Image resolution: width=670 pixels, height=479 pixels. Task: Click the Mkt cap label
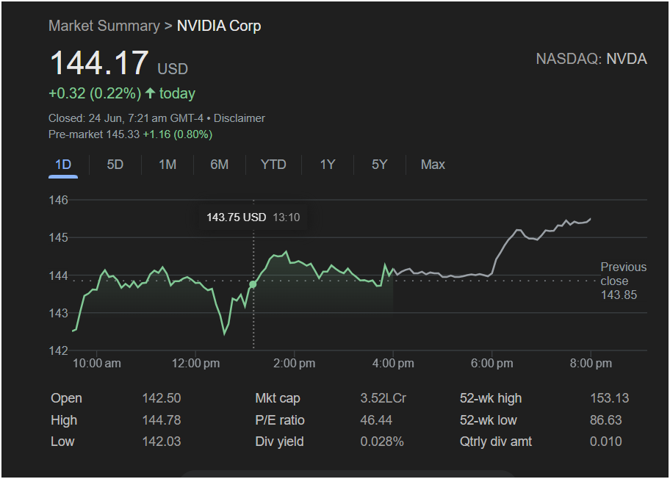tap(278, 398)
